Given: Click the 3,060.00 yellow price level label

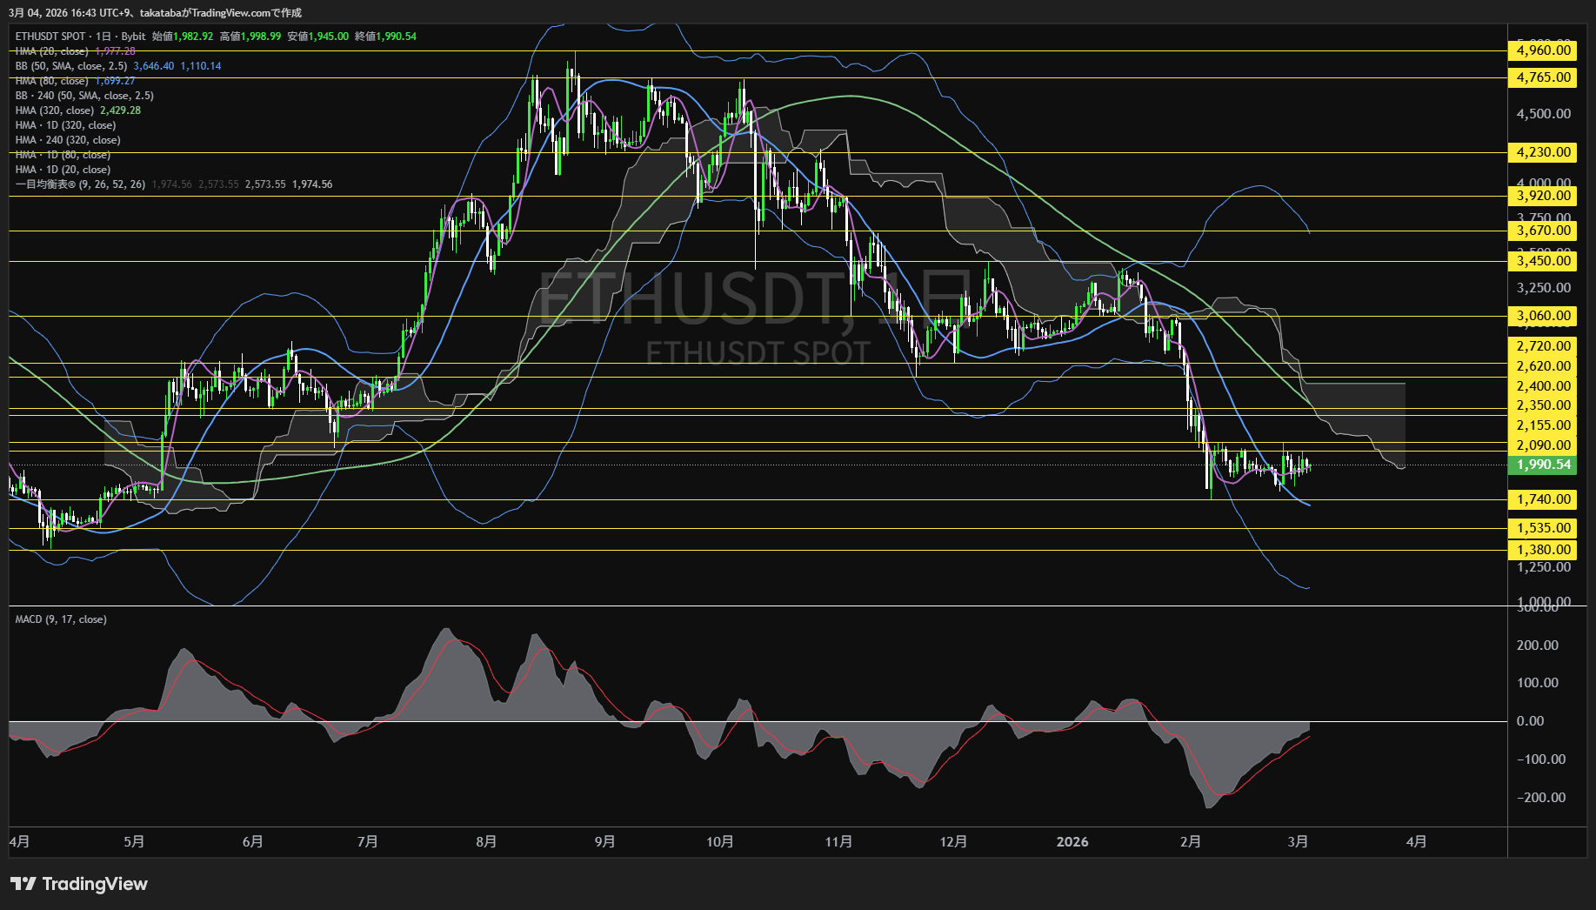Looking at the screenshot, I should click(x=1543, y=316).
